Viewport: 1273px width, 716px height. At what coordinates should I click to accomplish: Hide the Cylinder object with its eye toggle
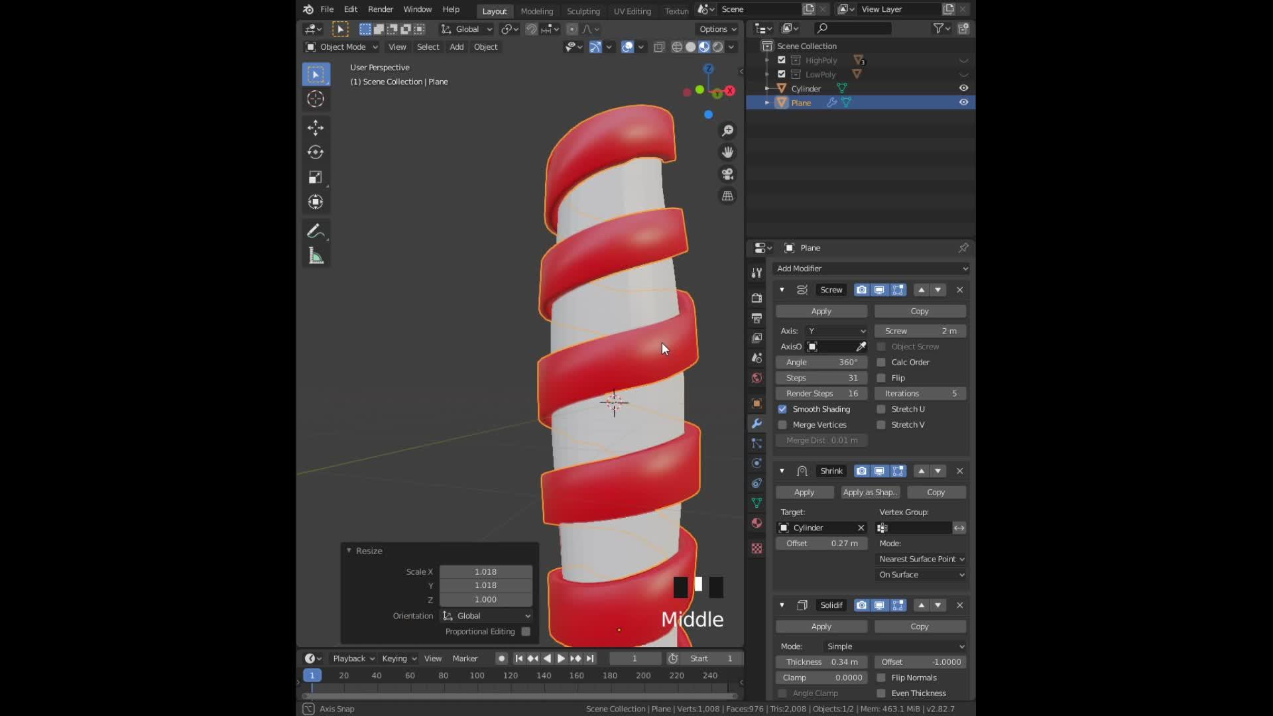963,88
